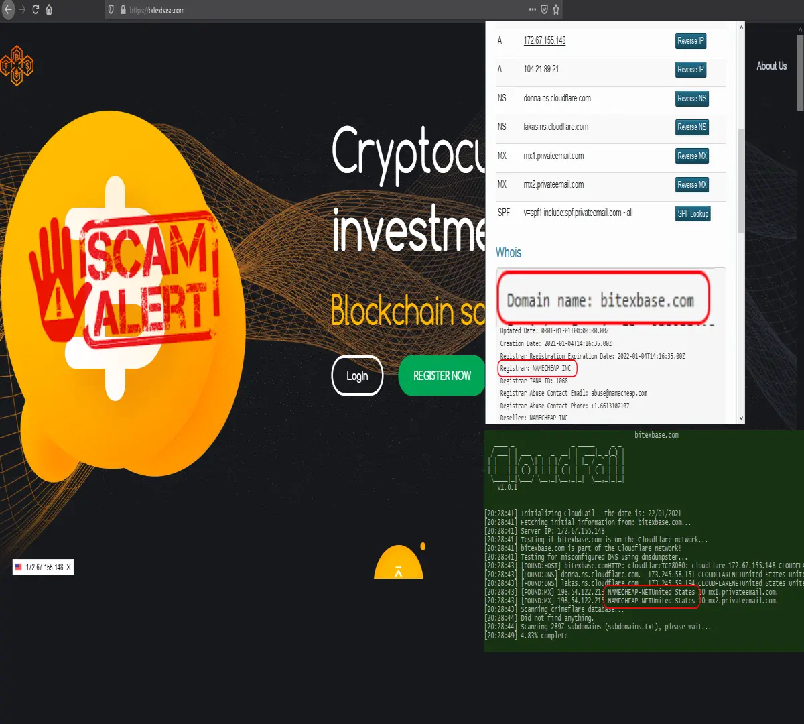The width and height of the screenshot is (804, 724).
Task: Save the page to Pocket icon
Action: pos(544,9)
